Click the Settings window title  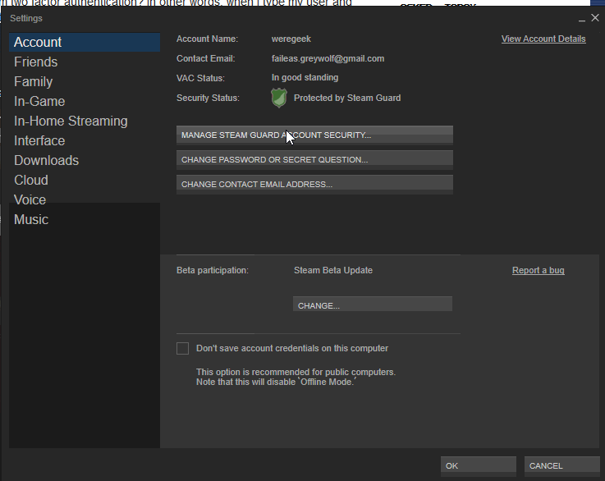click(x=26, y=18)
